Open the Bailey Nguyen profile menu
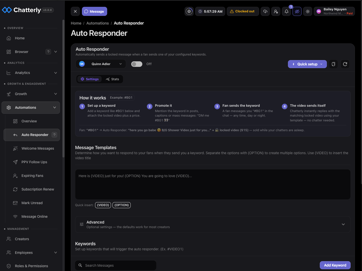The height and width of the screenshot is (271, 362). click(x=334, y=11)
